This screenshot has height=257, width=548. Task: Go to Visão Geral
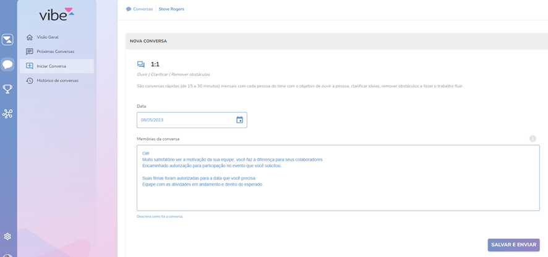(48, 37)
